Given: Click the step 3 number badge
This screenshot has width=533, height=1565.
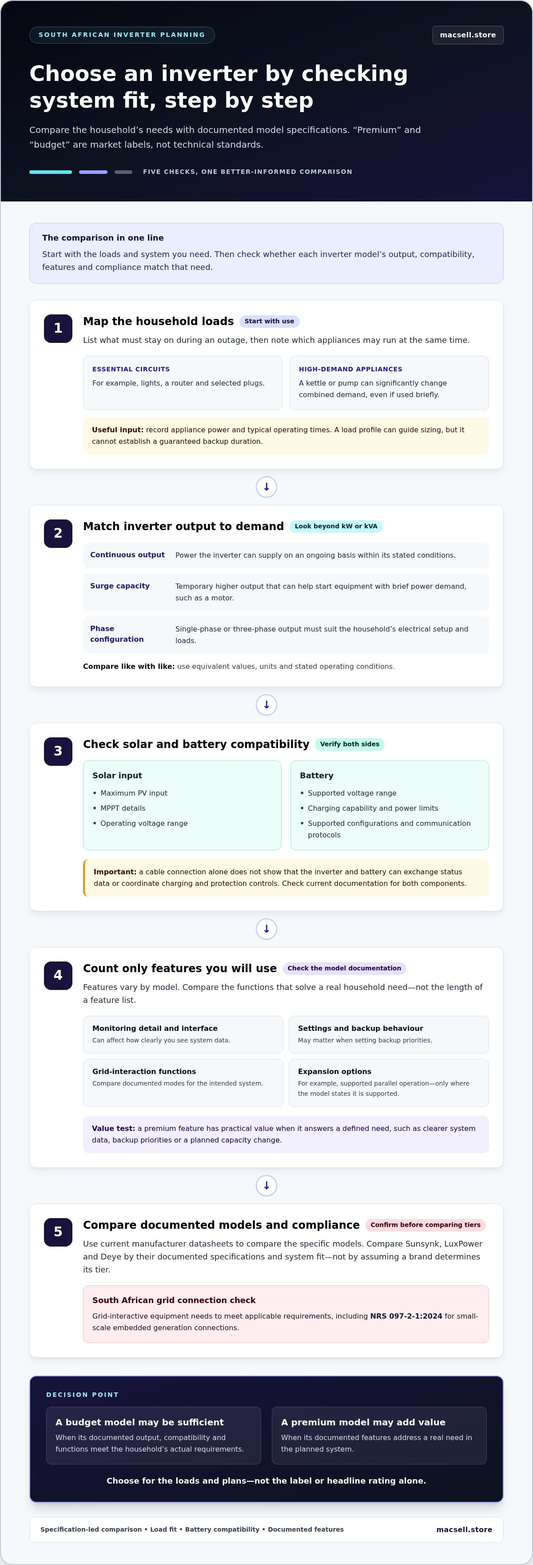Looking at the screenshot, I should click(x=58, y=752).
